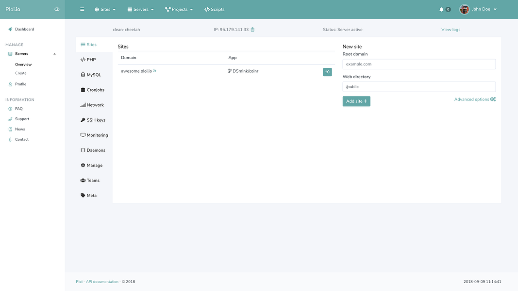Open the notifications bell
This screenshot has width=518, height=291.
click(x=442, y=9)
